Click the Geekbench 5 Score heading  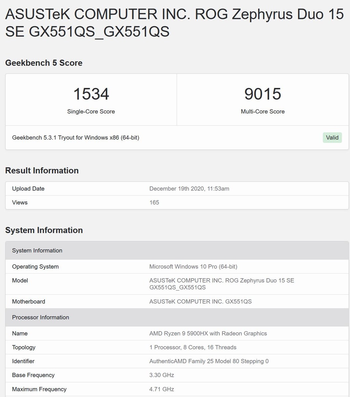44,63
